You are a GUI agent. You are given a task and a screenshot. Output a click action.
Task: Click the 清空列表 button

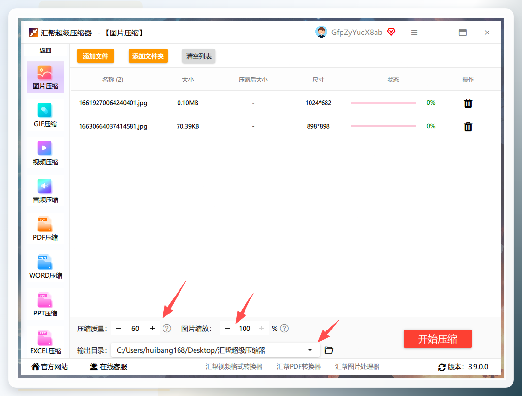pyautogui.click(x=199, y=56)
